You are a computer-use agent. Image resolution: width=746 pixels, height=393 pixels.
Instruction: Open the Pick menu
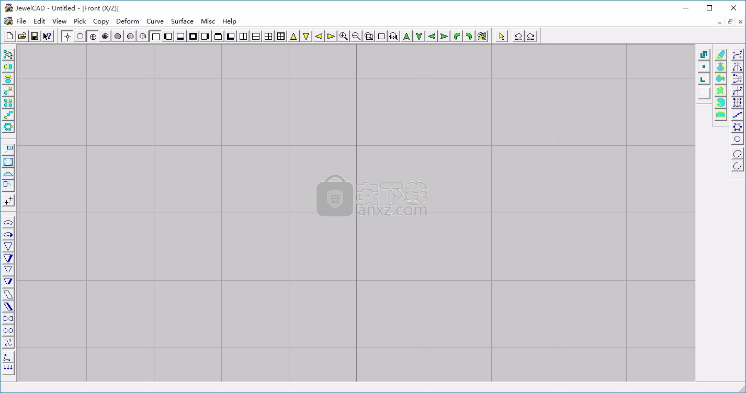click(80, 21)
